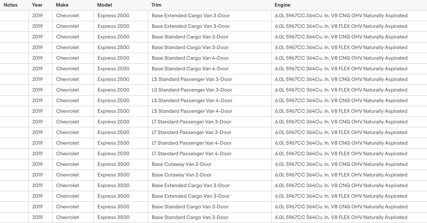Click 'Express 3500' in Extended Cargo FLEX row
Image resolution: width=427 pixels, height=223 pixels.
pos(113,196)
